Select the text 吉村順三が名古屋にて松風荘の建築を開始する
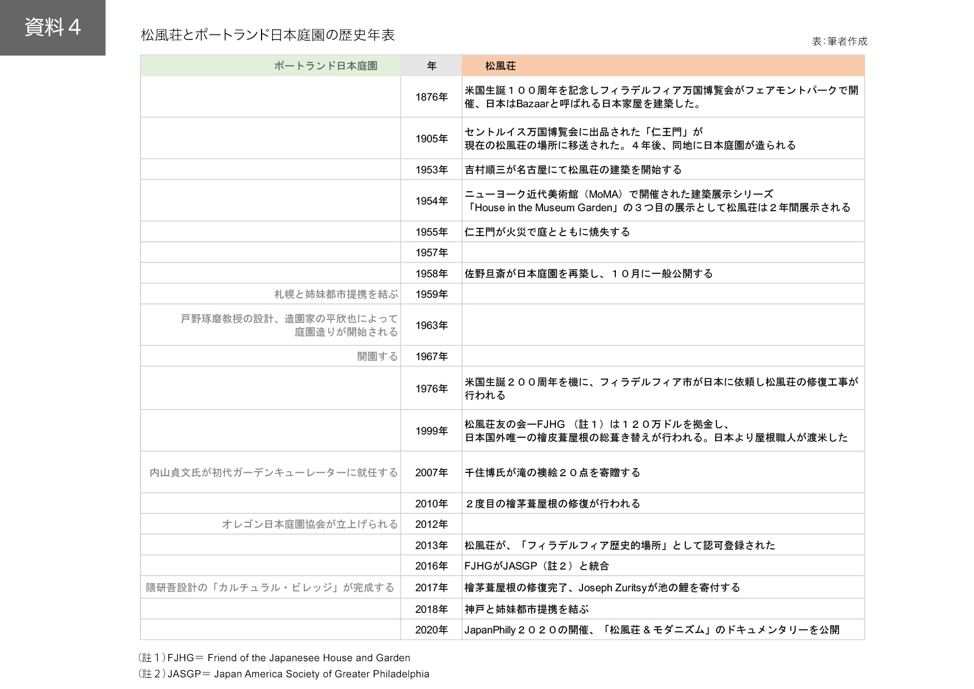974x689 pixels. [573, 169]
